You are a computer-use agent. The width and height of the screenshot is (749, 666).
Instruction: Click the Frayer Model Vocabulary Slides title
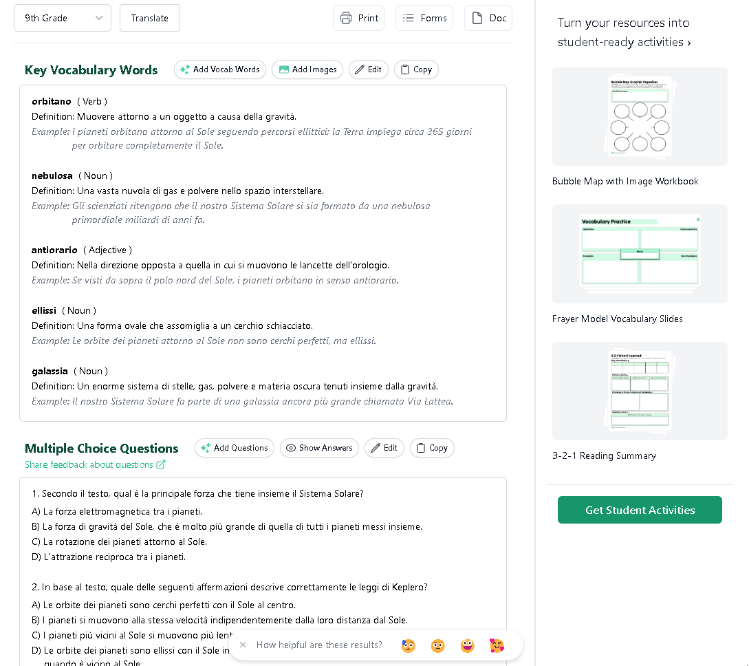[617, 319]
